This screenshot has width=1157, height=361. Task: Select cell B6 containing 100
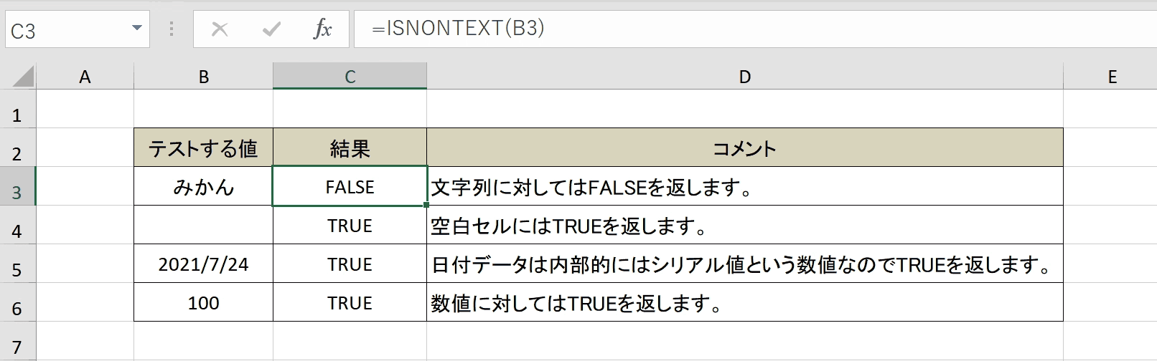click(203, 303)
